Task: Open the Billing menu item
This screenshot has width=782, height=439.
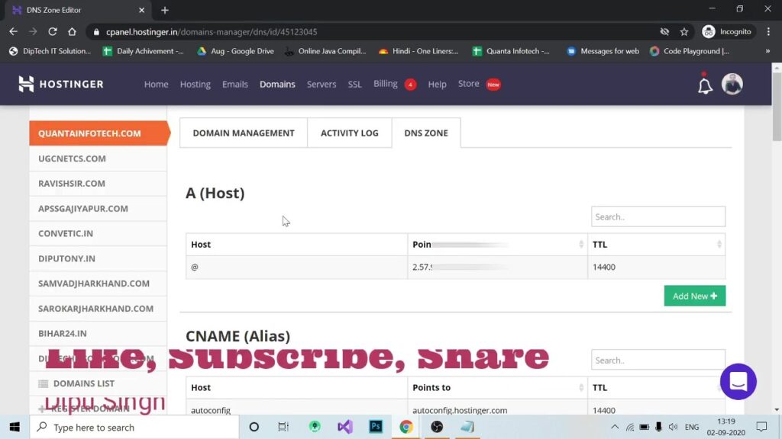Action: coord(386,84)
